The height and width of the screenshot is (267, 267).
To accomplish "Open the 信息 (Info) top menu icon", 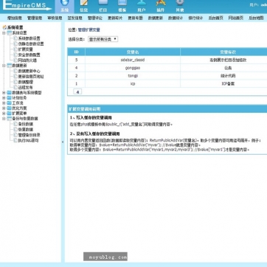I will 84,6.
